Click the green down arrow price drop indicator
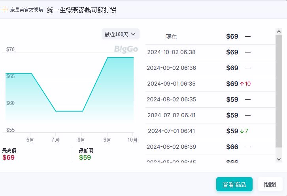287x196 pixels. click(242, 131)
